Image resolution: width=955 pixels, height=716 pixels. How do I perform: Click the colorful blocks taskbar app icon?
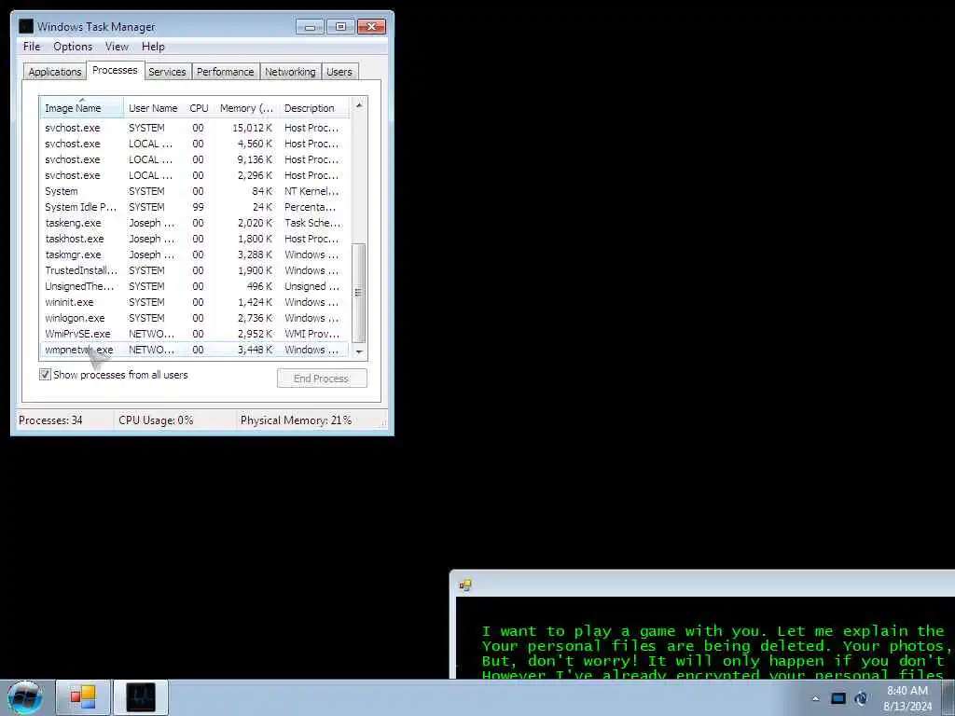(83, 697)
